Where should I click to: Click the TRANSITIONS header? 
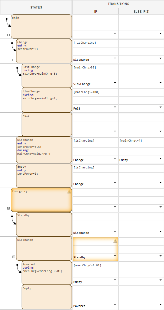click(118, 4)
